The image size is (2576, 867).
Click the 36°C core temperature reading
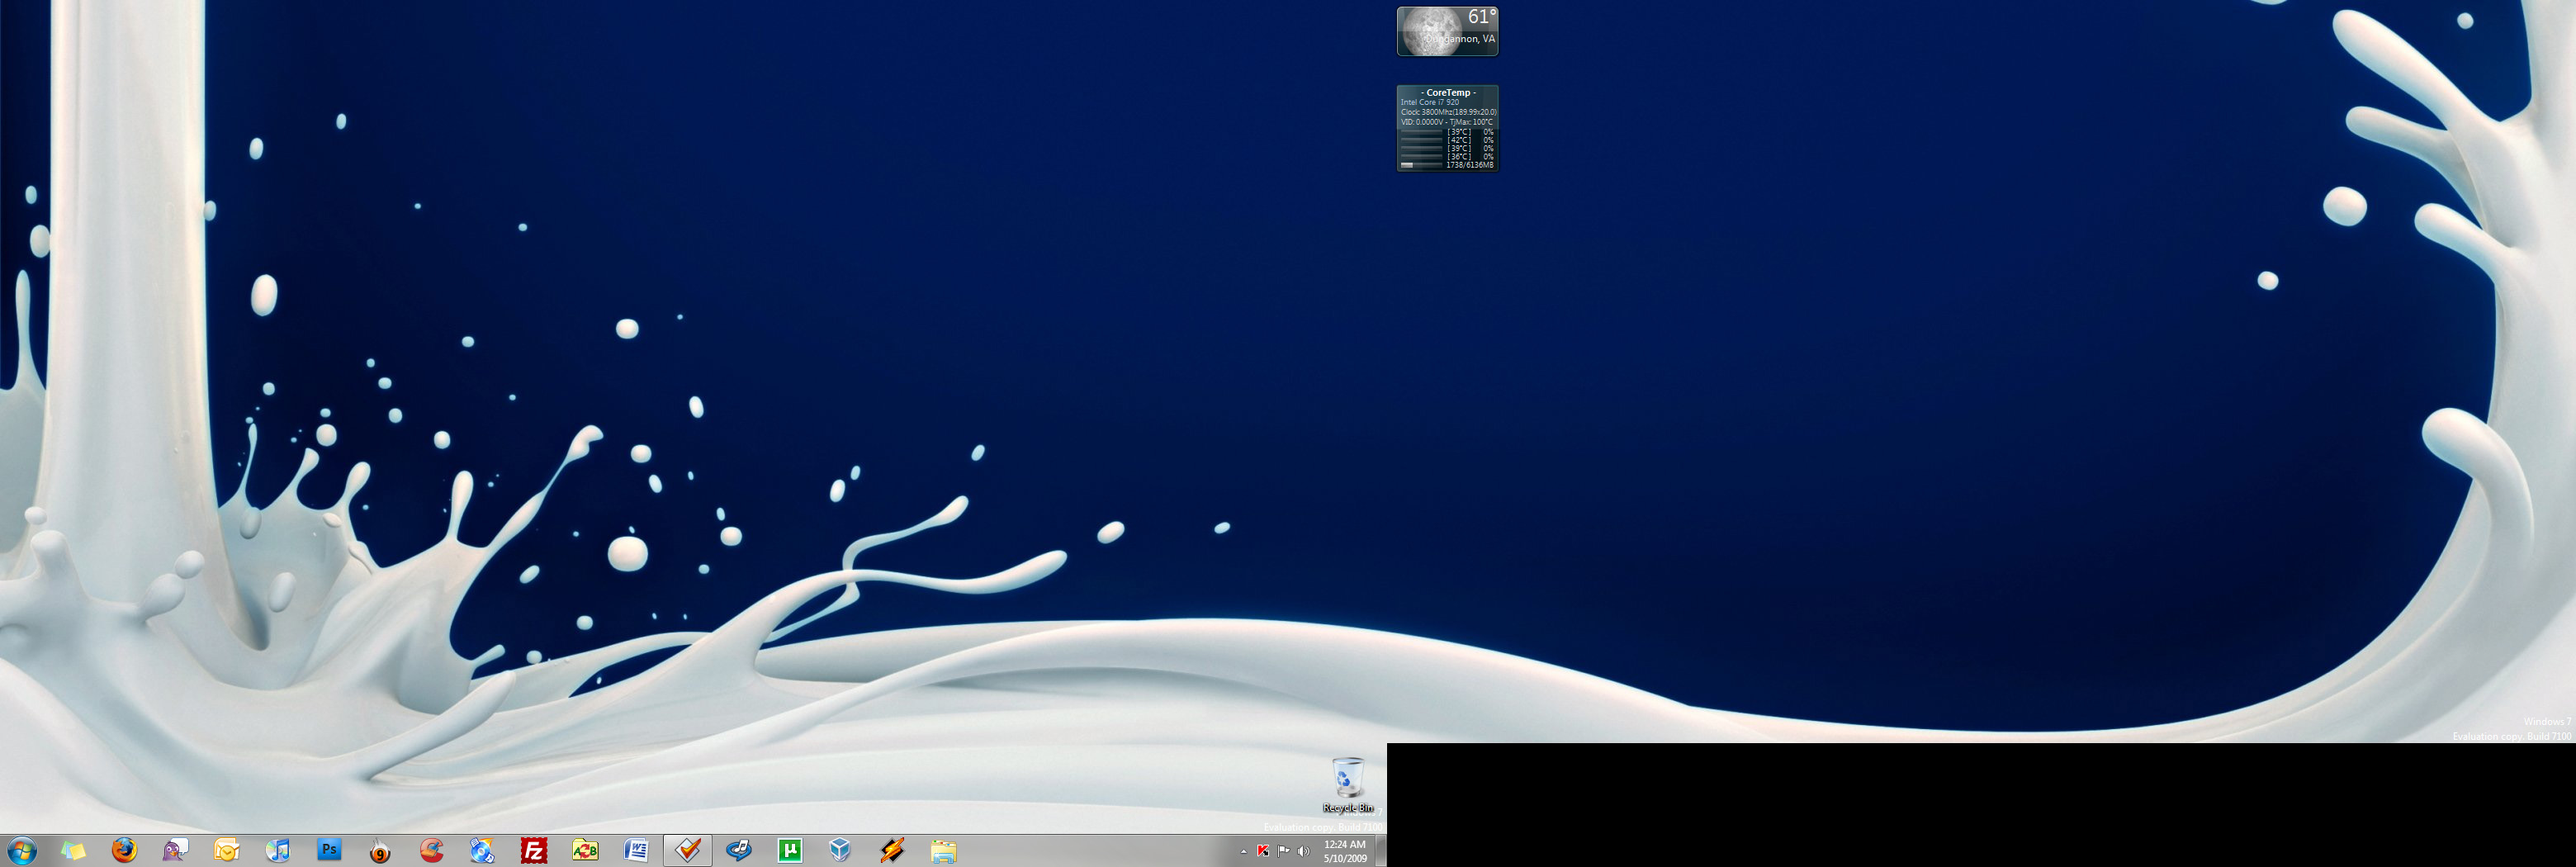tap(1459, 156)
